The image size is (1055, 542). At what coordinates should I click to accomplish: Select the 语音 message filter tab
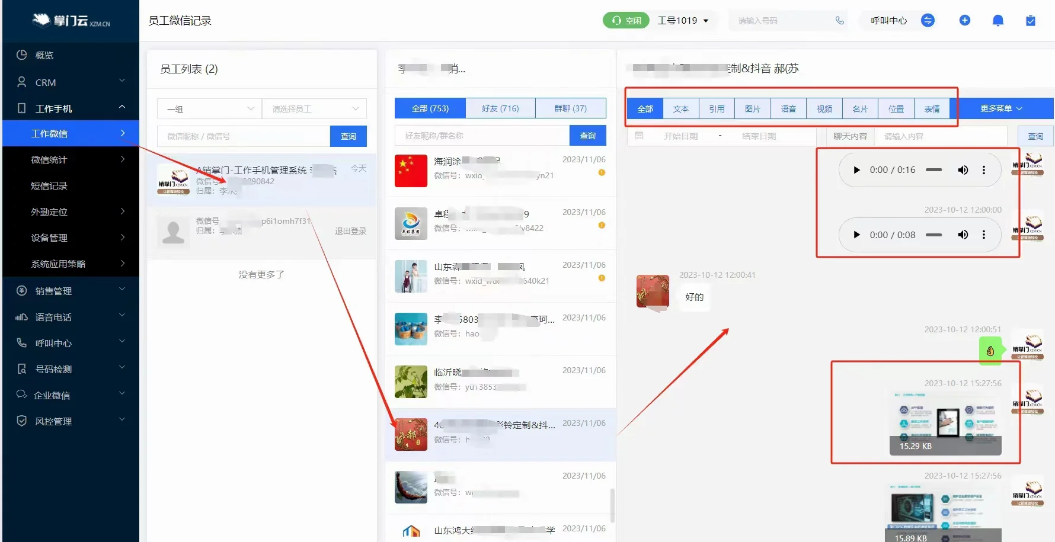tap(788, 108)
